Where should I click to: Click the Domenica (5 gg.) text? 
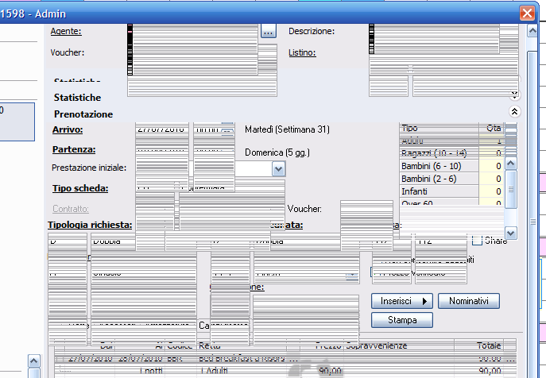coord(277,152)
